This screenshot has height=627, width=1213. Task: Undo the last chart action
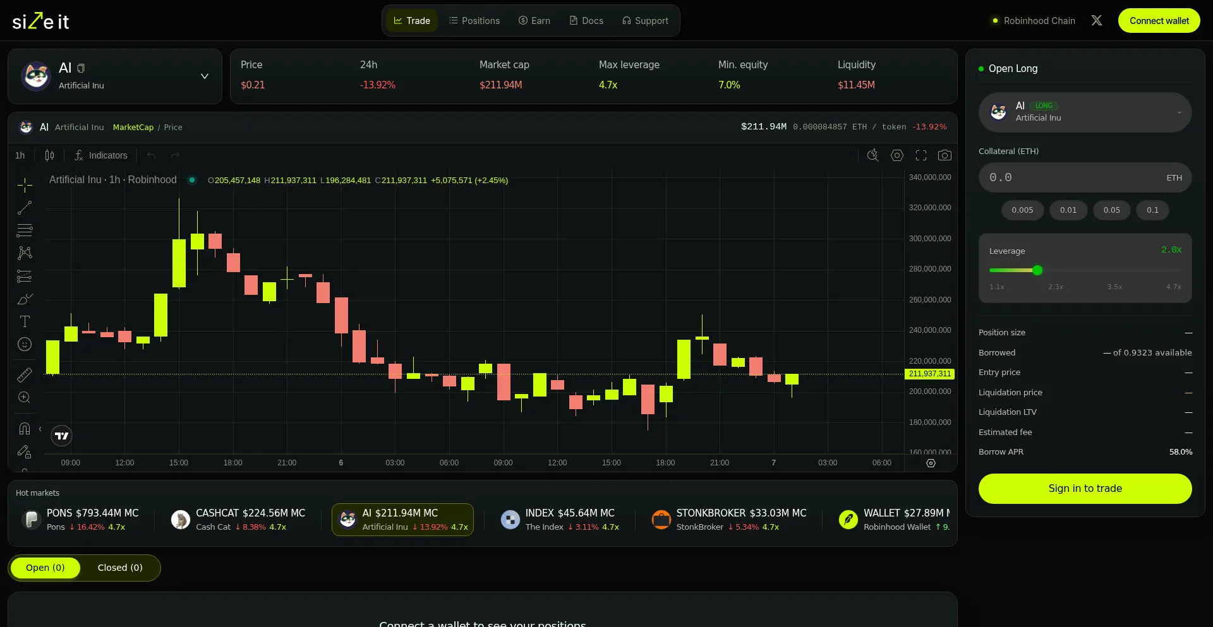coord(152,155)
